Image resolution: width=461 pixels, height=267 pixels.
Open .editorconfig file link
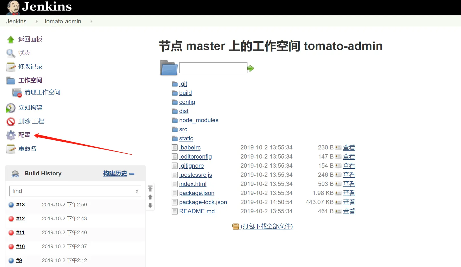pyautogui.click(x=196, y=157)
